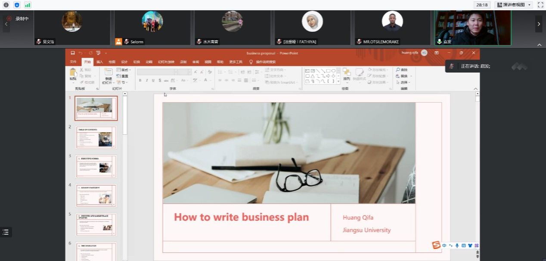The width and height of the screenshot is (546, 261).
Task: Select slide 2 Table of Contents thumbnail
Action: tap(96, 137)
